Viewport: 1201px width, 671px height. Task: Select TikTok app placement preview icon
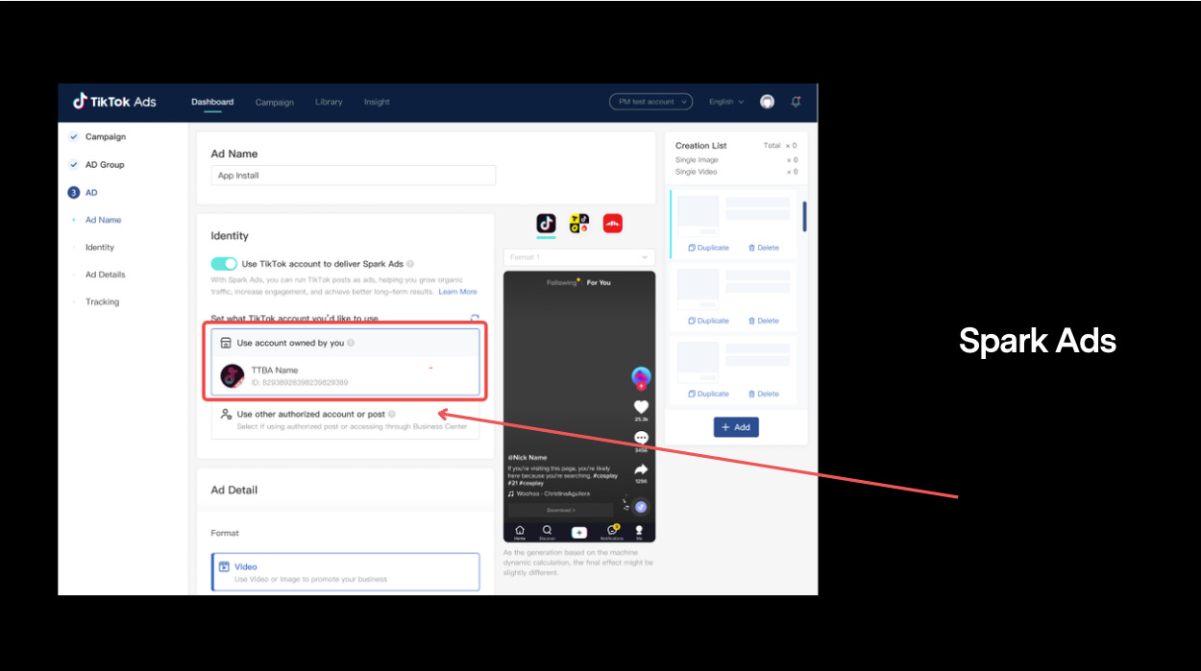[546, 223]
